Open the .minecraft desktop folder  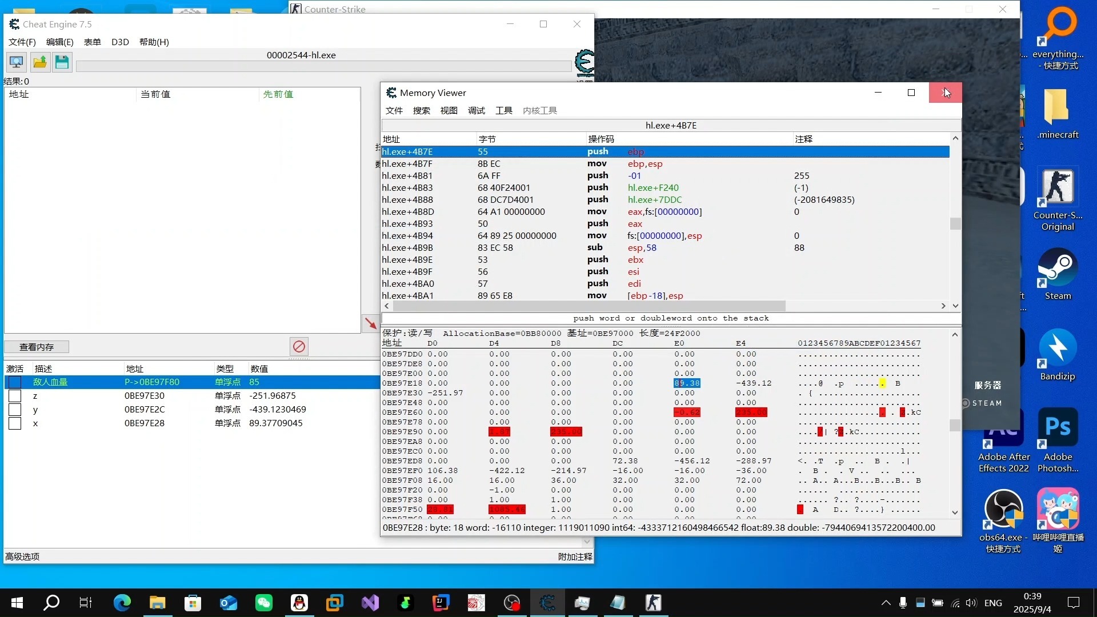pyautogui.click(x=1058, y=114)
